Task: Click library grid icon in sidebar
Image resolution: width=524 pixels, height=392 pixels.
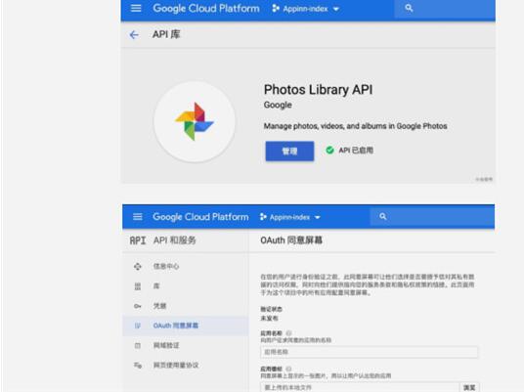Action: point(137,286)
